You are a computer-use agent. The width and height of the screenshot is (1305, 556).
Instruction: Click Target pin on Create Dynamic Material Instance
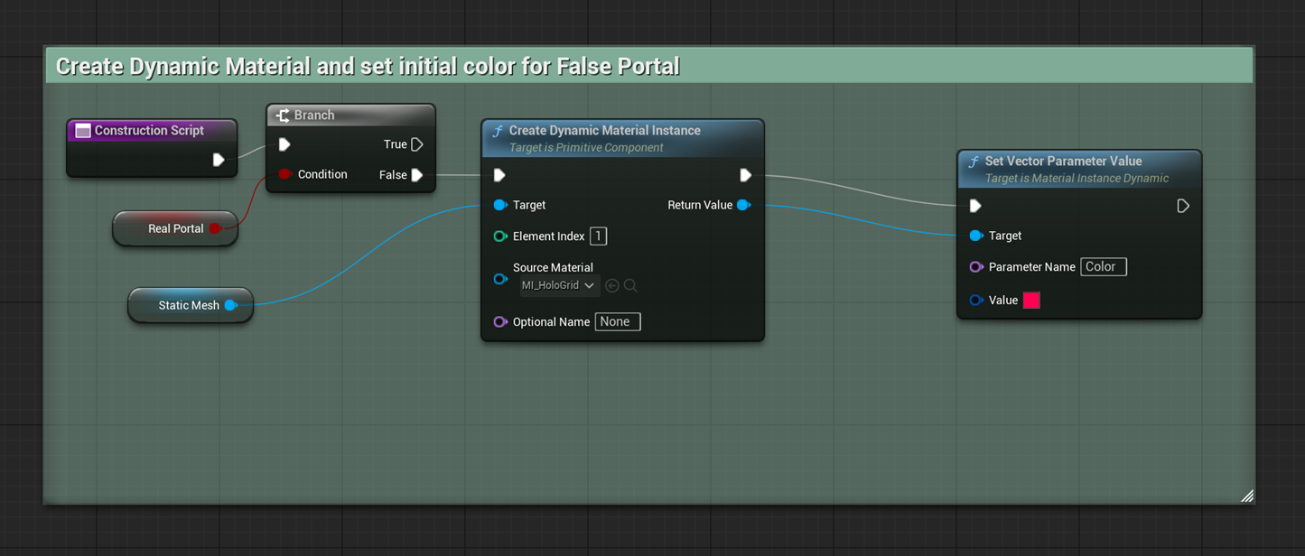click(x=500, y=205)
